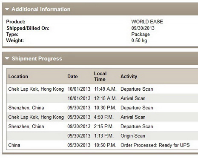Select the 11:49 A.M. Departure Scan row
The image size is (198, 158).
(102, 89)
